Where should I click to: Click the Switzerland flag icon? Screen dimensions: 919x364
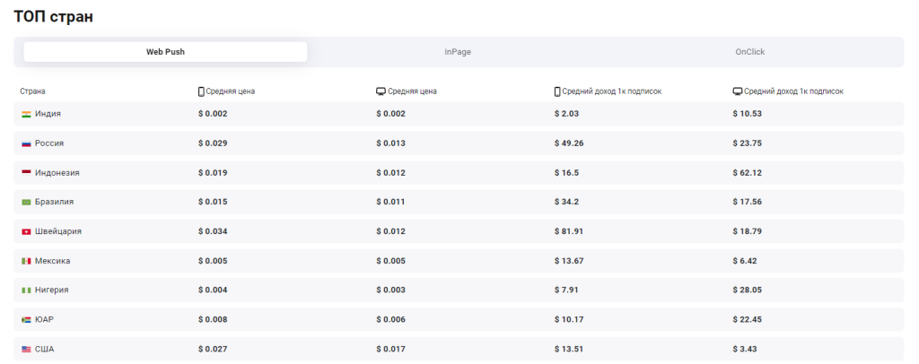(26, 231)
